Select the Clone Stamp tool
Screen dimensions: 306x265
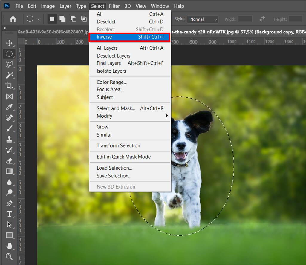[9, 139]
